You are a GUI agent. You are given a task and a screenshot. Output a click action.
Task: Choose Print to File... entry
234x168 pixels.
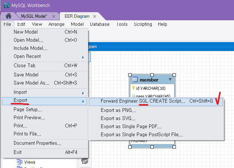point(45,134)
